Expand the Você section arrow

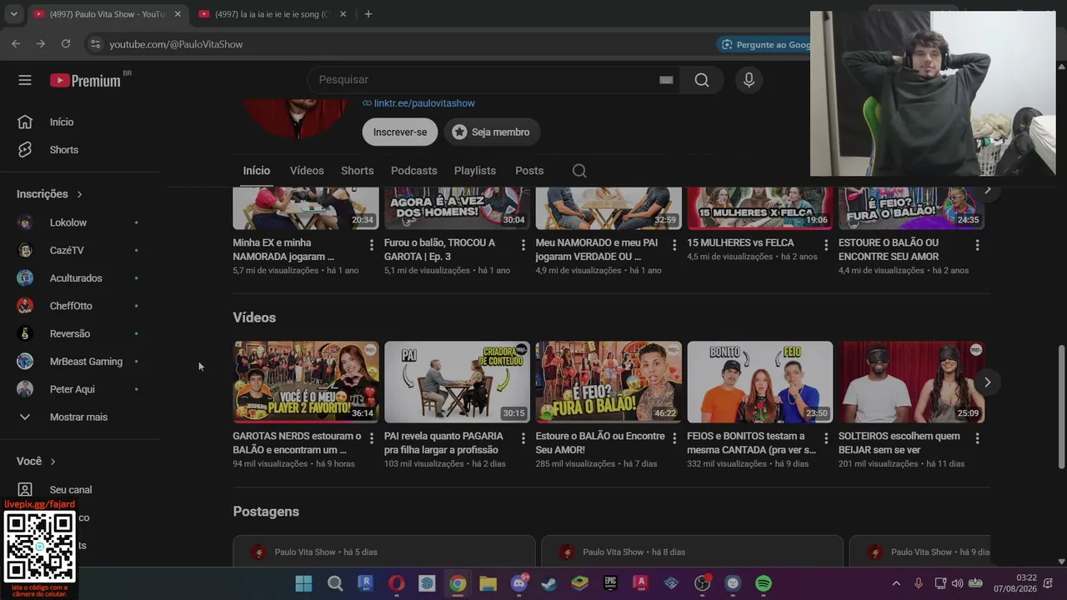(53, 462)
